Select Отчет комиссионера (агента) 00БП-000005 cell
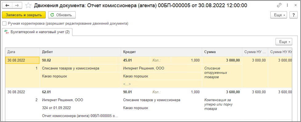This screenshot has height=122, width=301. tap(80, 116)
